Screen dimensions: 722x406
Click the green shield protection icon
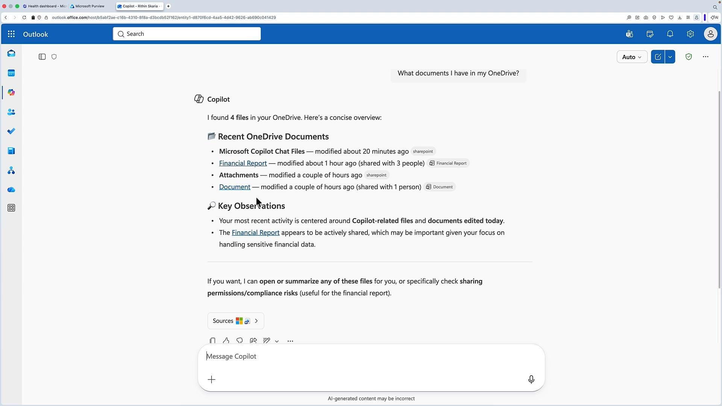[689, 57]
